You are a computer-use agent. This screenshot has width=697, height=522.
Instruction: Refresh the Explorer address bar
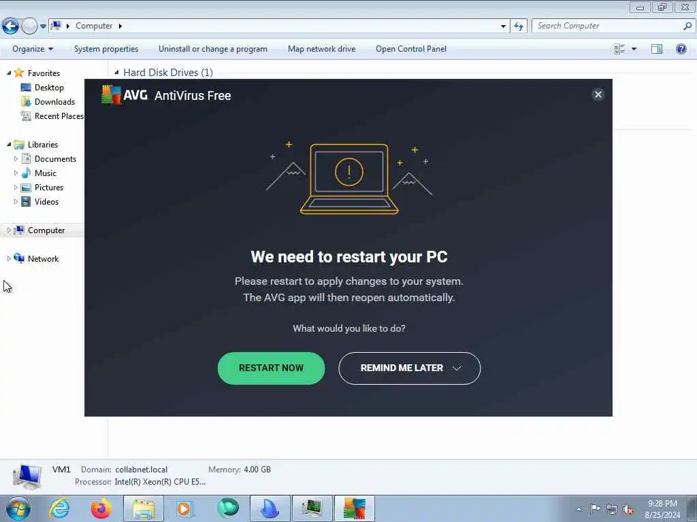[518, 27]
